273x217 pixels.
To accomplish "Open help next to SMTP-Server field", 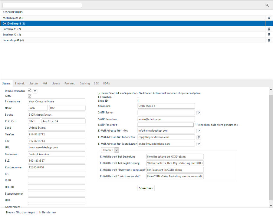I will click(199, 113).
